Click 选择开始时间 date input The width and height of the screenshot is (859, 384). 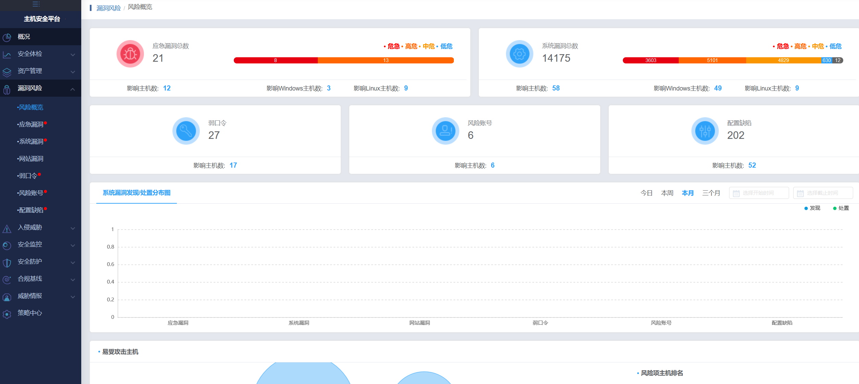tap(759, 193)
